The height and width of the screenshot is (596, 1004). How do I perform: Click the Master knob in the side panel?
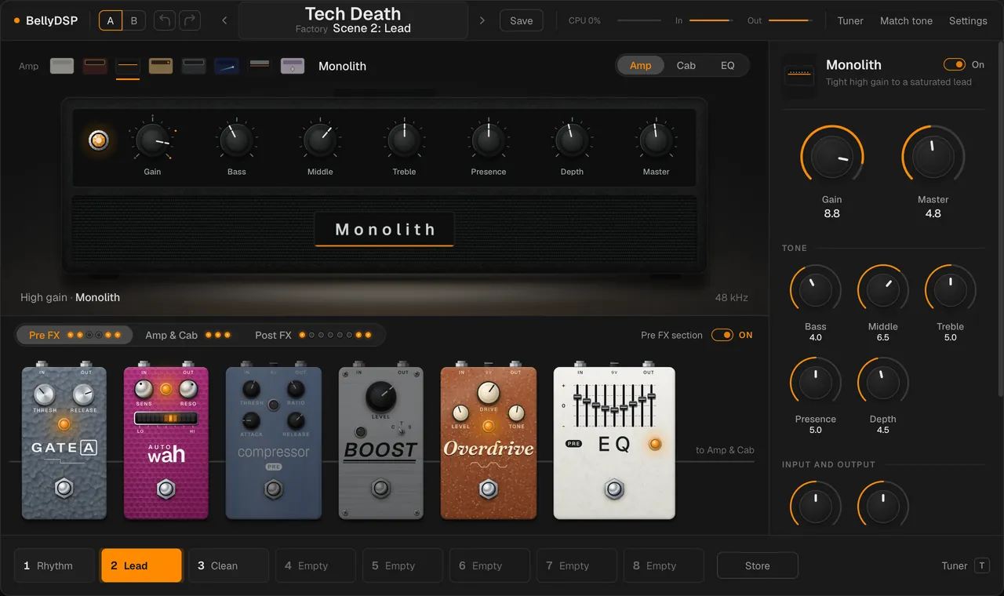[933, 157]
